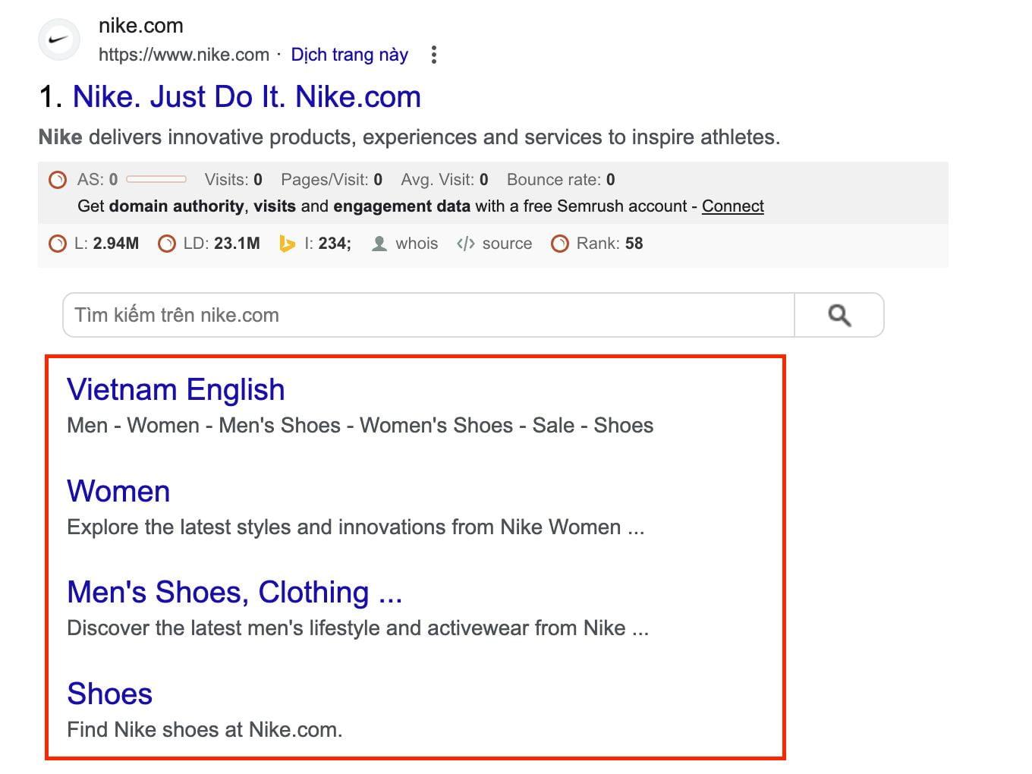
Task: Click the magnifier search button for nike.com
Action: click(838, 315)
